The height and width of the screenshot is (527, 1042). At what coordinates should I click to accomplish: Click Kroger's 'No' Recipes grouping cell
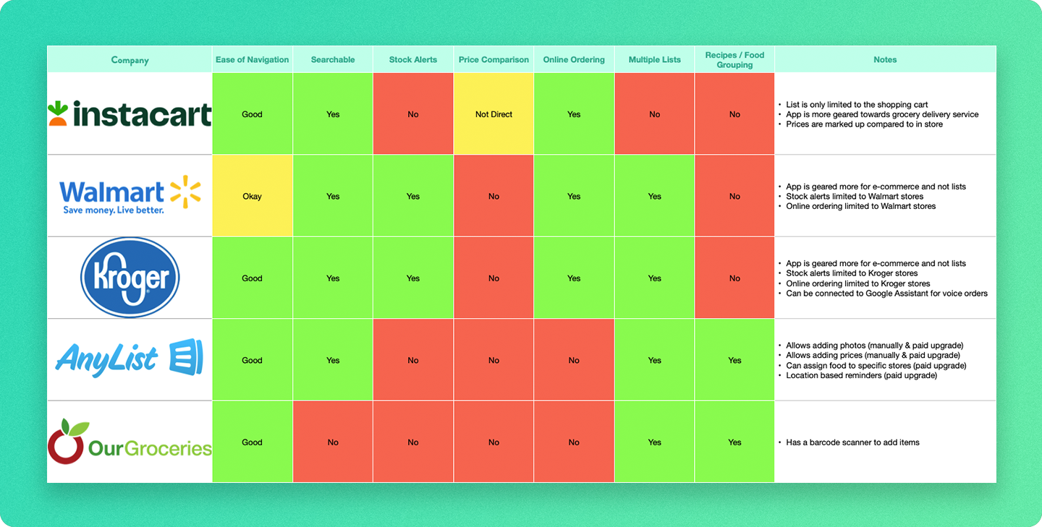[x=734, y=278]
